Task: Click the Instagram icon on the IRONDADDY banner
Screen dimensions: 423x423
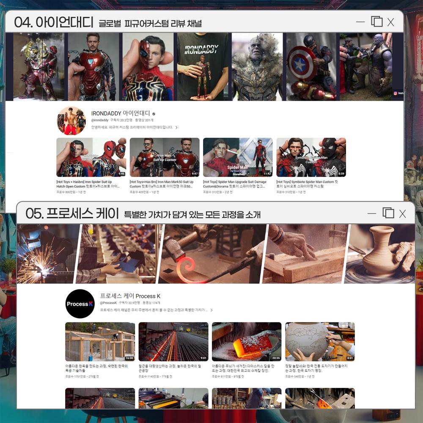Action: click(x=395, y=93)
